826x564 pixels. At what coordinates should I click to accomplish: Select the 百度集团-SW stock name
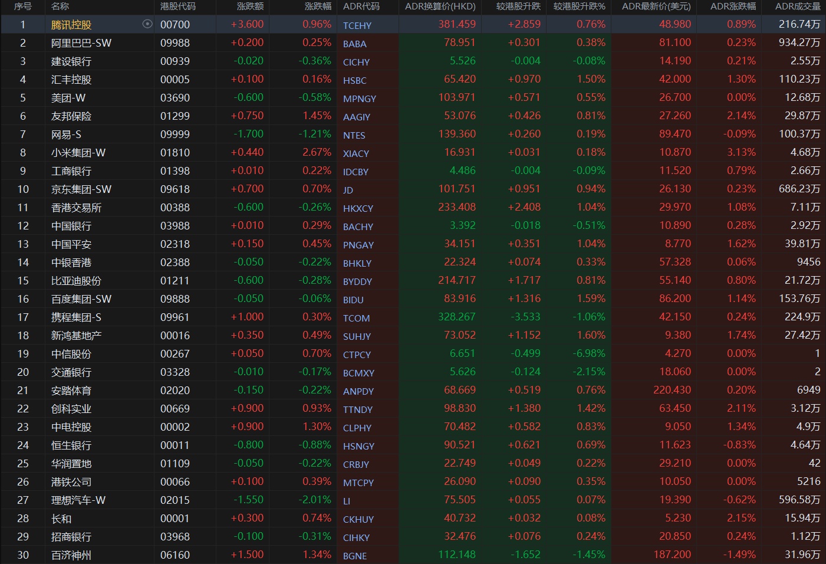tap(81, 299)
